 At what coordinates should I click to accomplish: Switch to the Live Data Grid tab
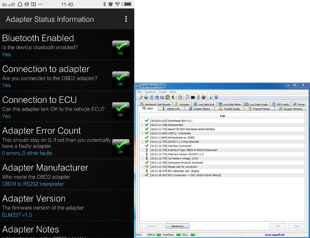pyautogui.click(x=204, y=104)
